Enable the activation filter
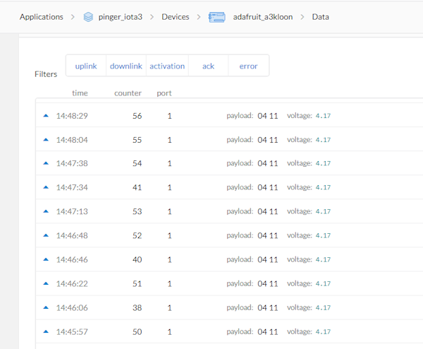 (x=167, y=66)
